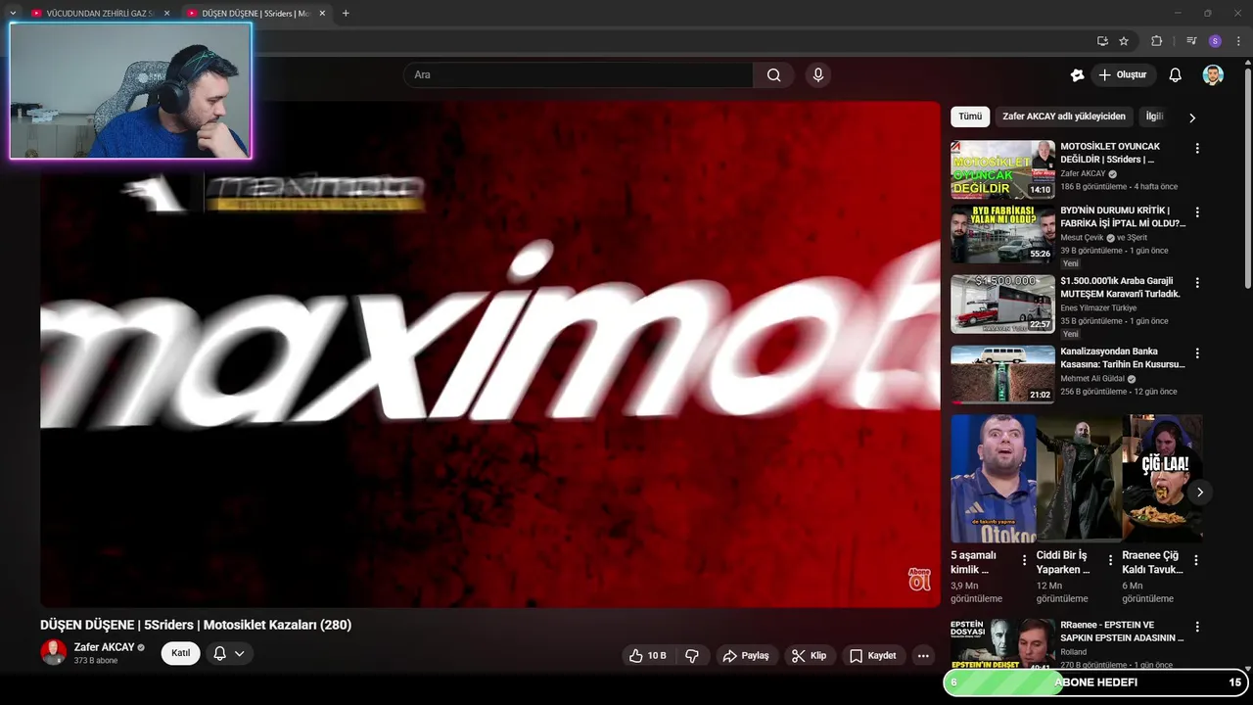Click the search magnifier button
Image resolution: width=1253 pixels, height=705 pixels.
click(x=773, y=75)
